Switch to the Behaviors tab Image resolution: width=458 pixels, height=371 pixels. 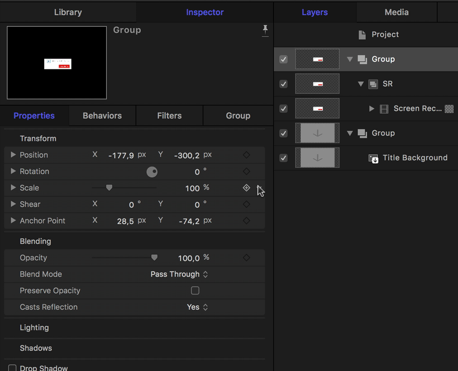tap(102, 116)
